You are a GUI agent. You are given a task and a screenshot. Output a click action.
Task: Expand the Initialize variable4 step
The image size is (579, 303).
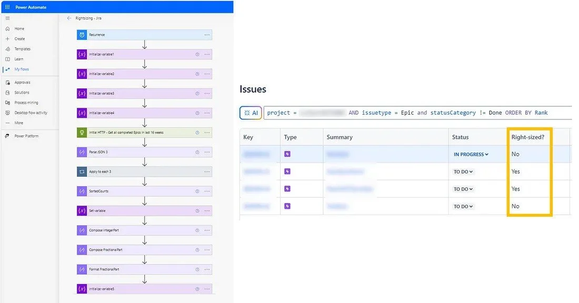coord(144,113)
